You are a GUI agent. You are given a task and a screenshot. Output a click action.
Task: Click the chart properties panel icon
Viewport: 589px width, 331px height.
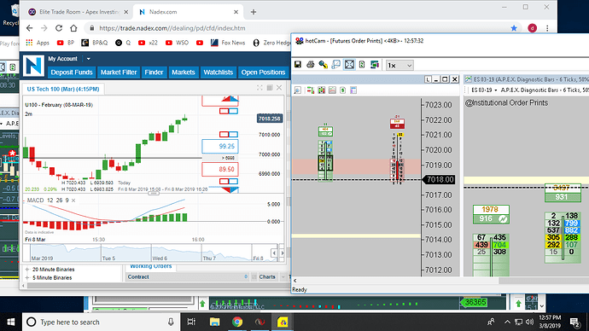point(353,90)
